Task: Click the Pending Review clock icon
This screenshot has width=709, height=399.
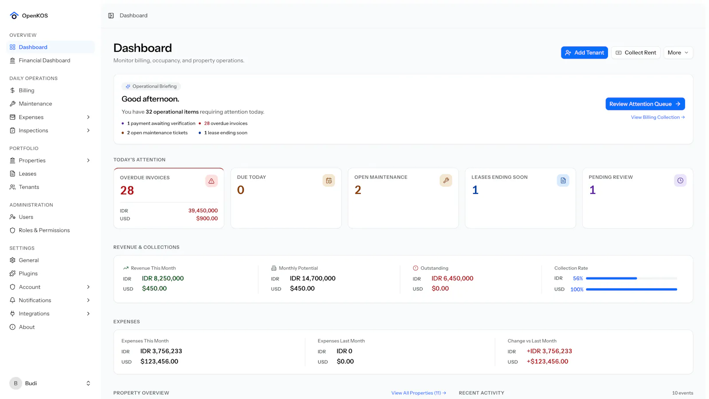Action: 680,180
